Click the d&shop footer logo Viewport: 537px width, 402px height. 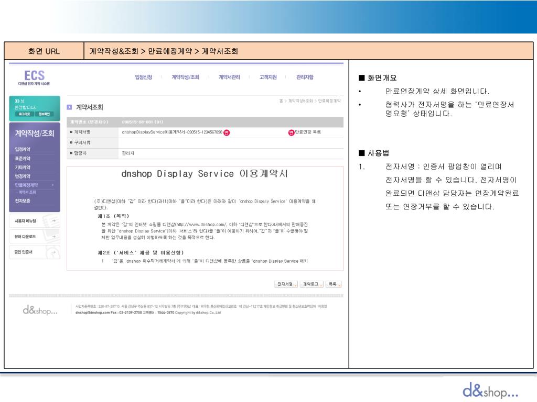click(40, 310)
